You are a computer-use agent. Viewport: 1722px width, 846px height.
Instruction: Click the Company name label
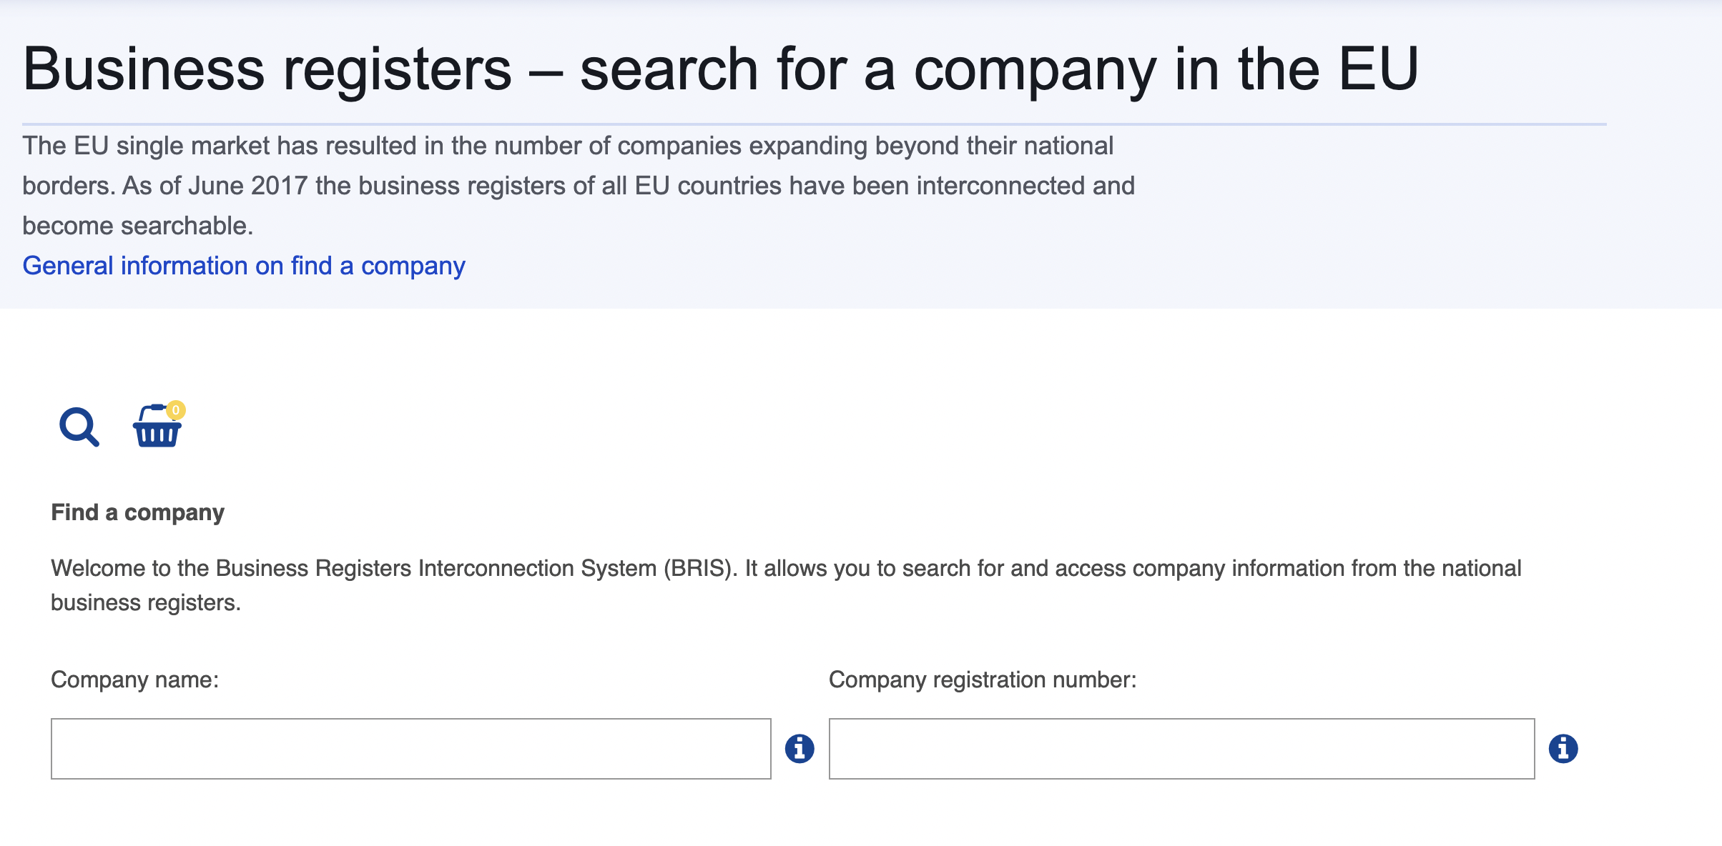click(x=134, y=680)
